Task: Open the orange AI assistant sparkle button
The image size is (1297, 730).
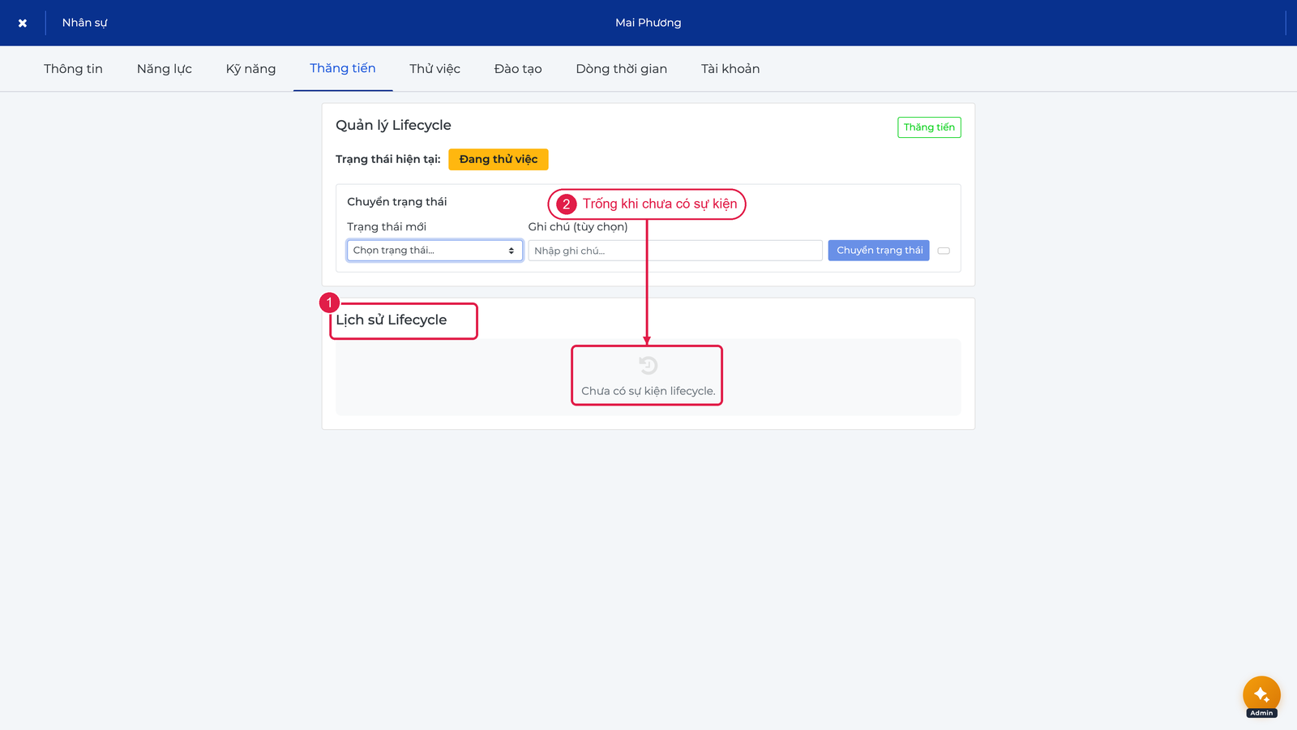Action: tap(1261, 694)
